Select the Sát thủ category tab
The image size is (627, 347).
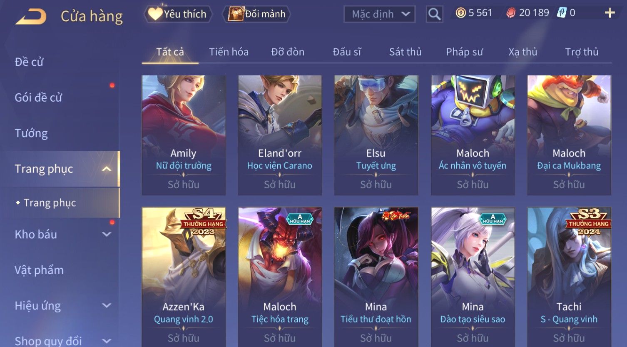point(405,52)
